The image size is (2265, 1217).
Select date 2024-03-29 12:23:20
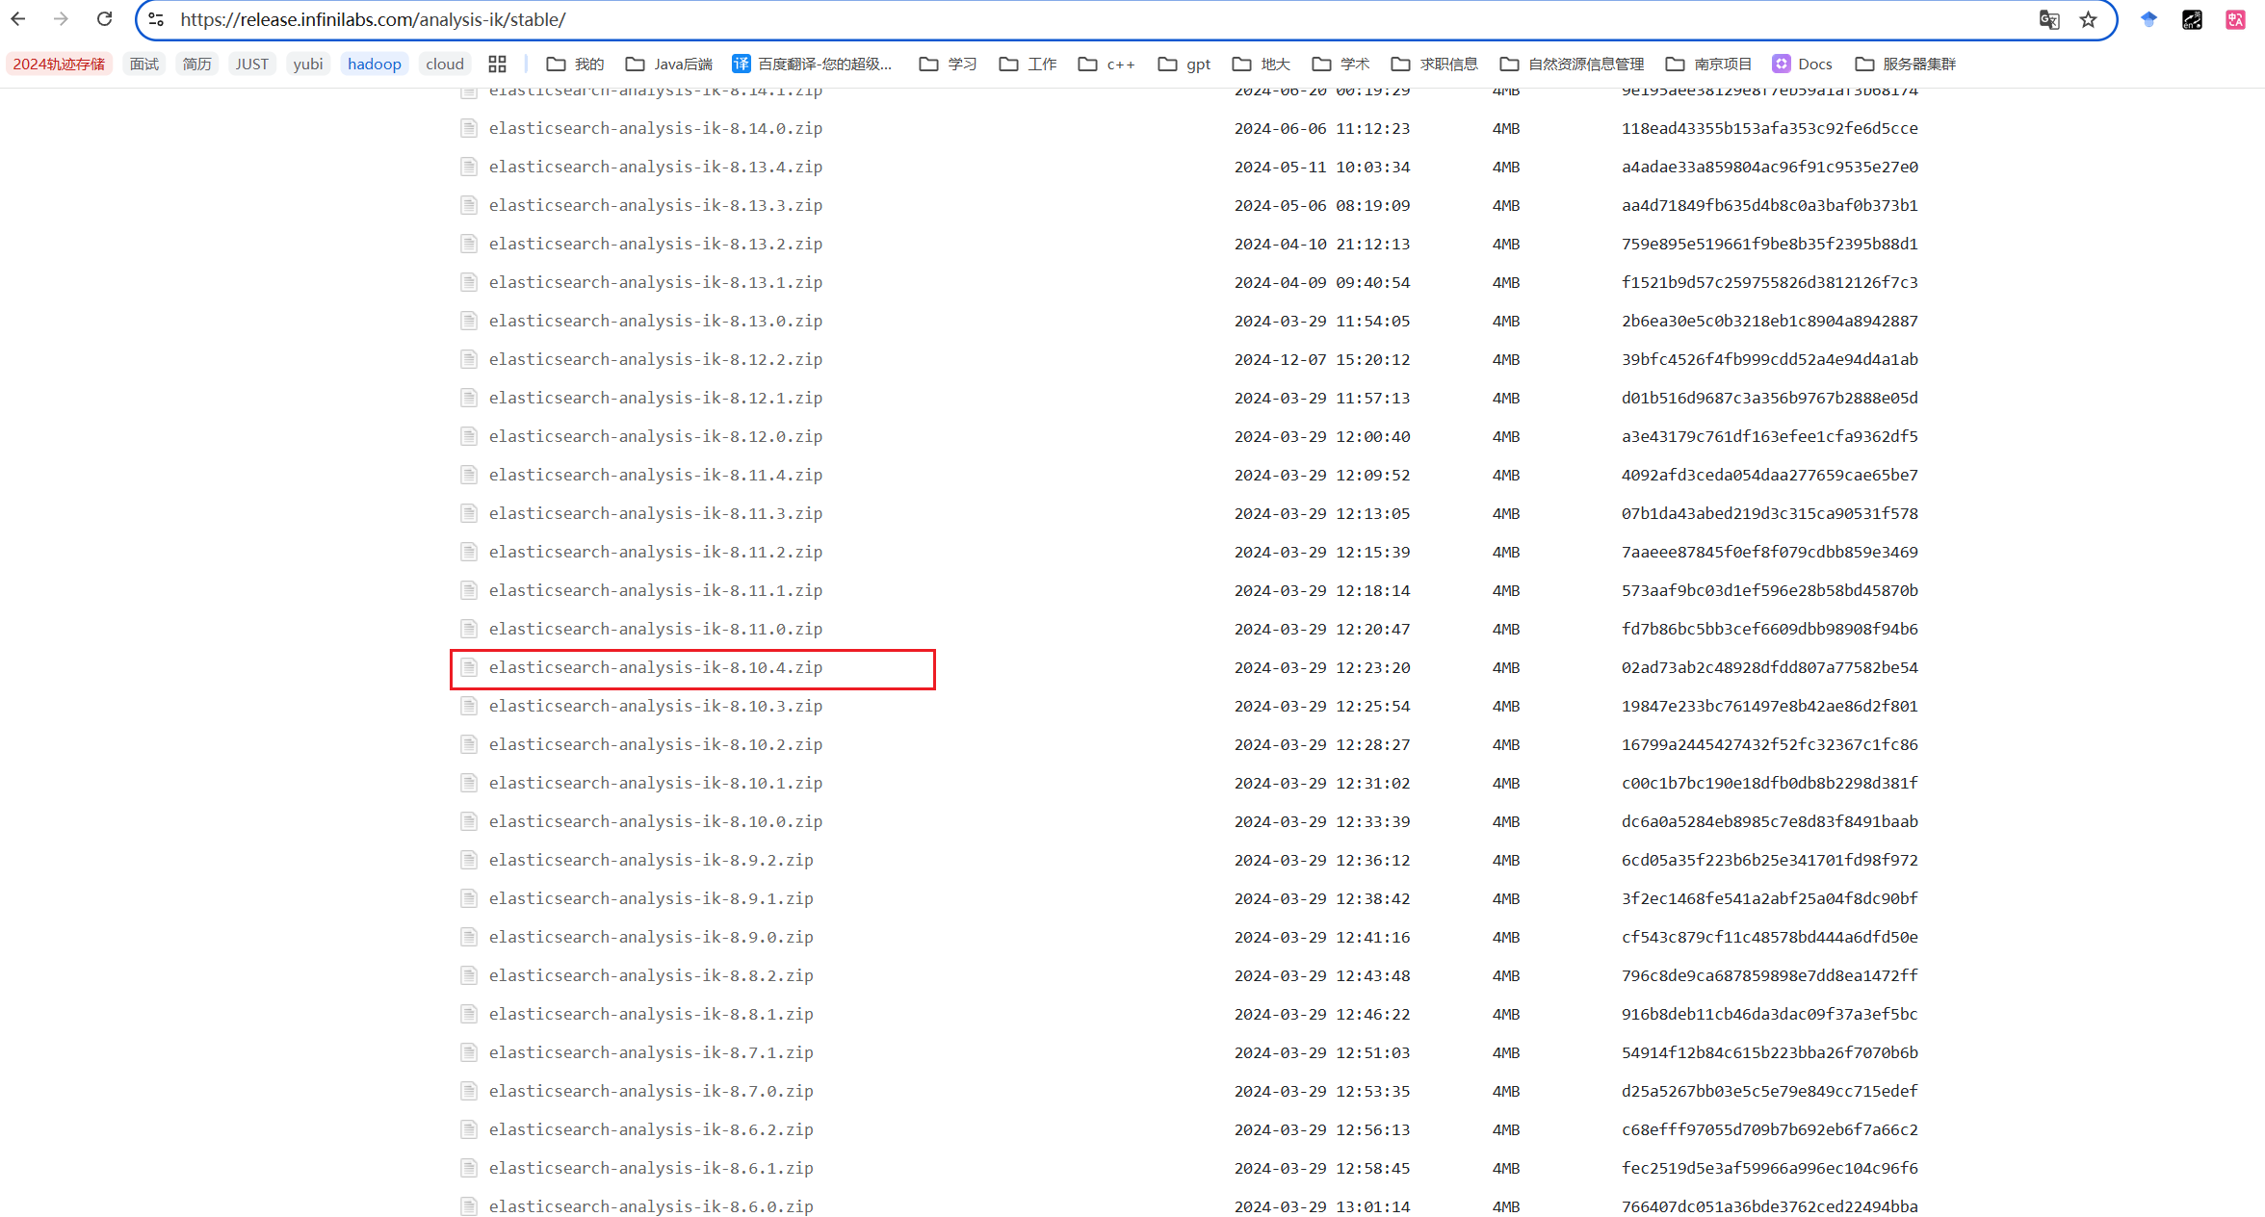pyautogui.click(x=1322, y=667)
